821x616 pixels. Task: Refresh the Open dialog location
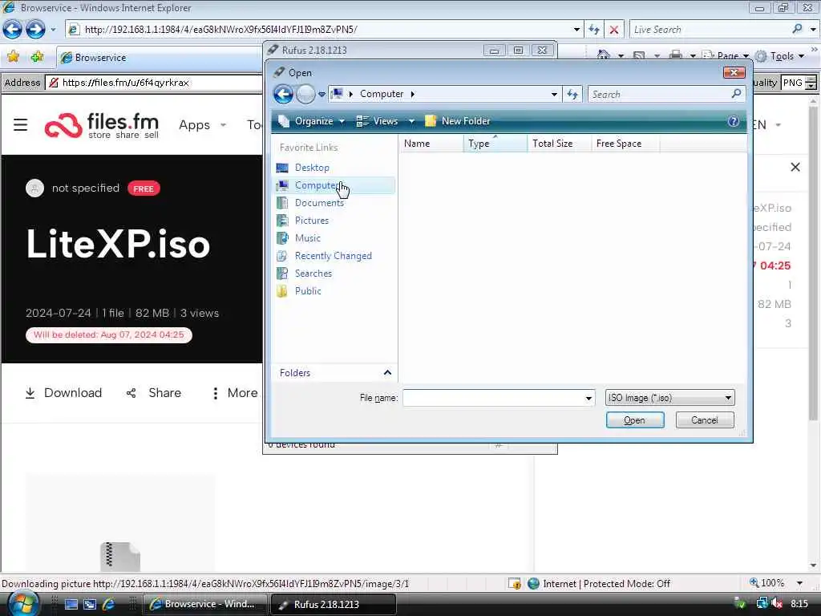coord(572,95)
